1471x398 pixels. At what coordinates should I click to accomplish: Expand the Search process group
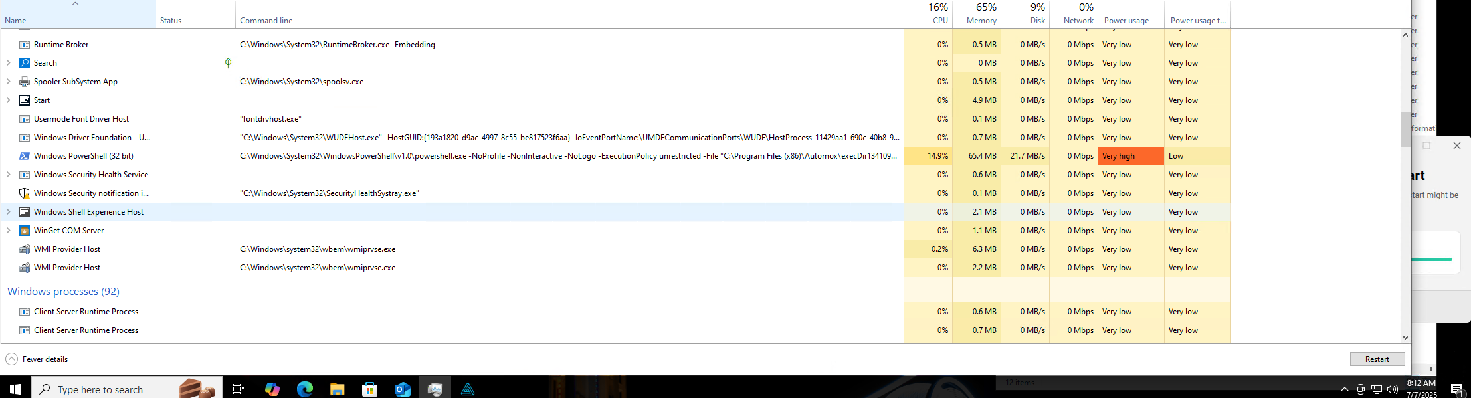[x=9, y=63]
